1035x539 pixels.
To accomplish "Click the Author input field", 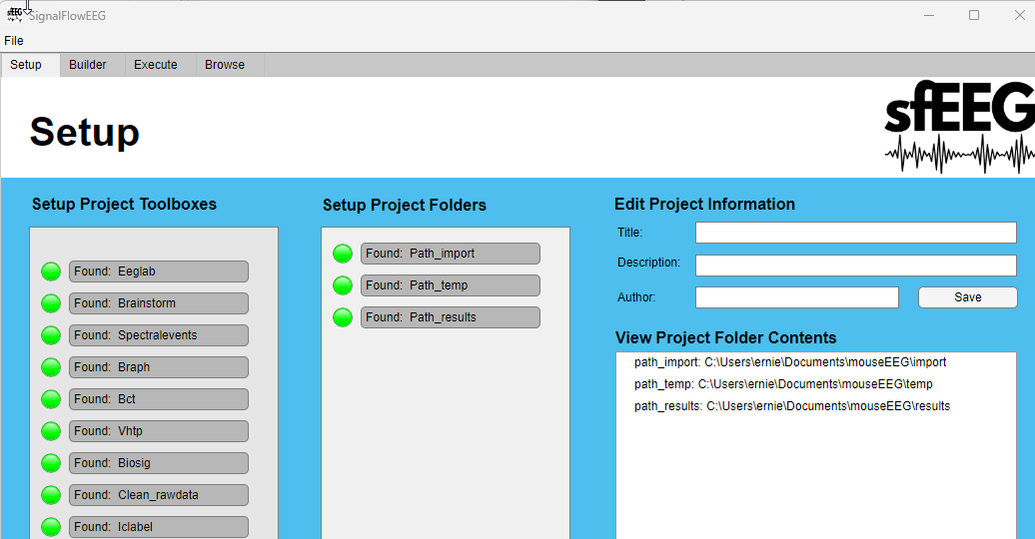I will pyautogui.click(x=796, y=297).
